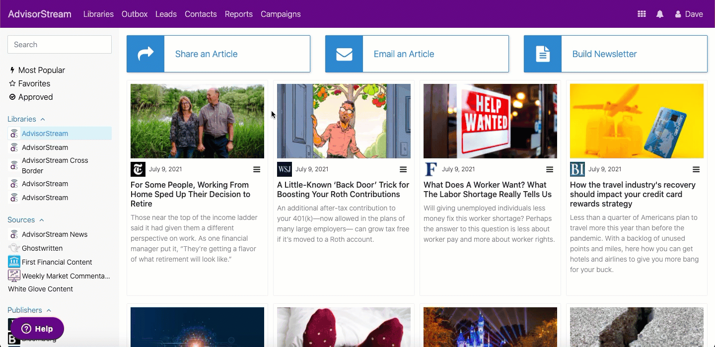
Task: Open the Reports section
Action: (239, 14)
